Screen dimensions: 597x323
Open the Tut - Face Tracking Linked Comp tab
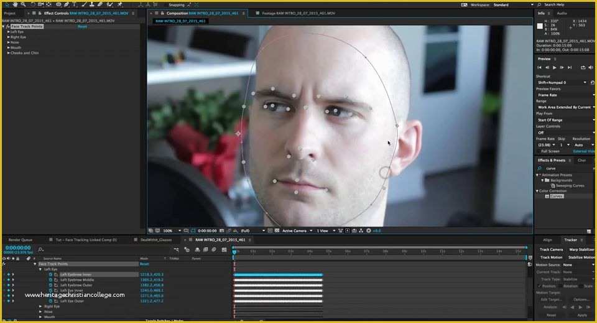click(x=86, y=240)
